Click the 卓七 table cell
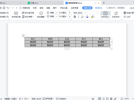 pyautogui.click(x=101, y=39)
